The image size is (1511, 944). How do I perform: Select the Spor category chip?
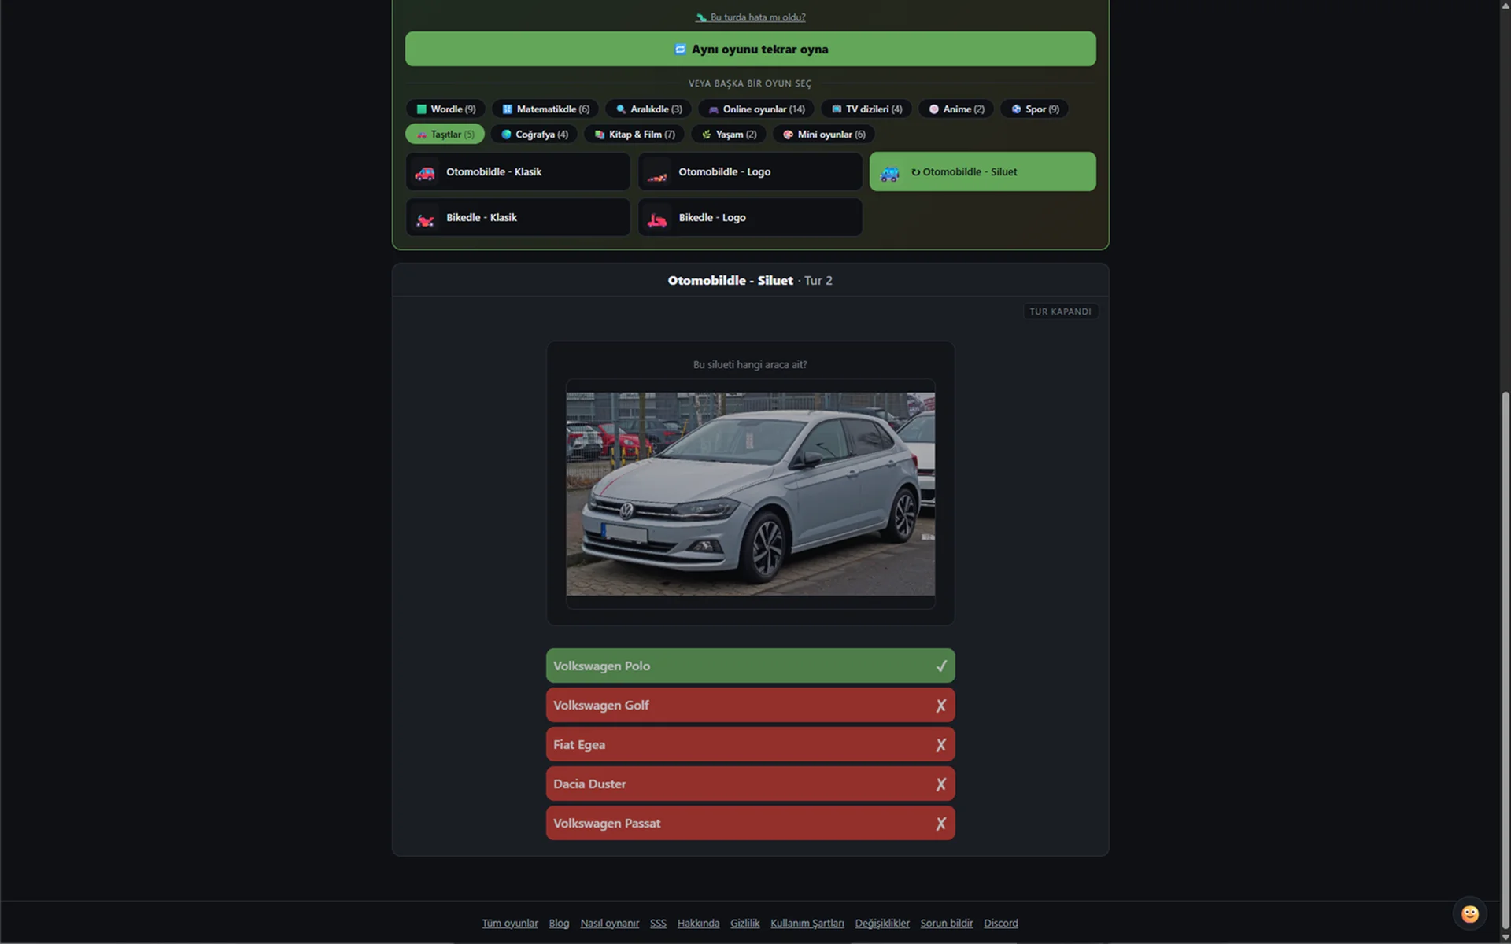coord(1035,109)
